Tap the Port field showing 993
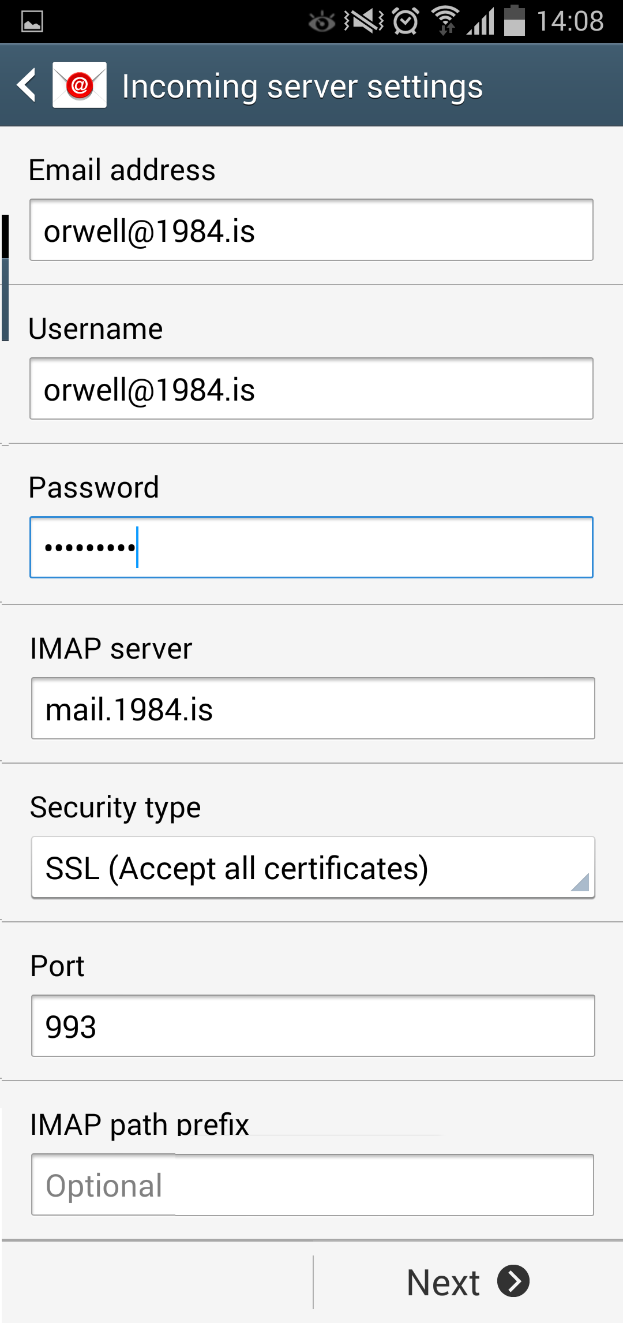 313,1026
